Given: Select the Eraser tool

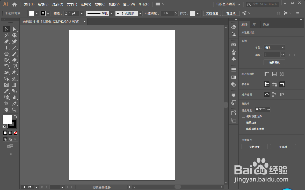Looking at the screenshot, I should [x=14, y=60].
